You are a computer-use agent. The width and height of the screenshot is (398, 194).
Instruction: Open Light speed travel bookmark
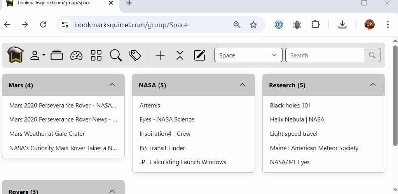[x=294, y=134]
